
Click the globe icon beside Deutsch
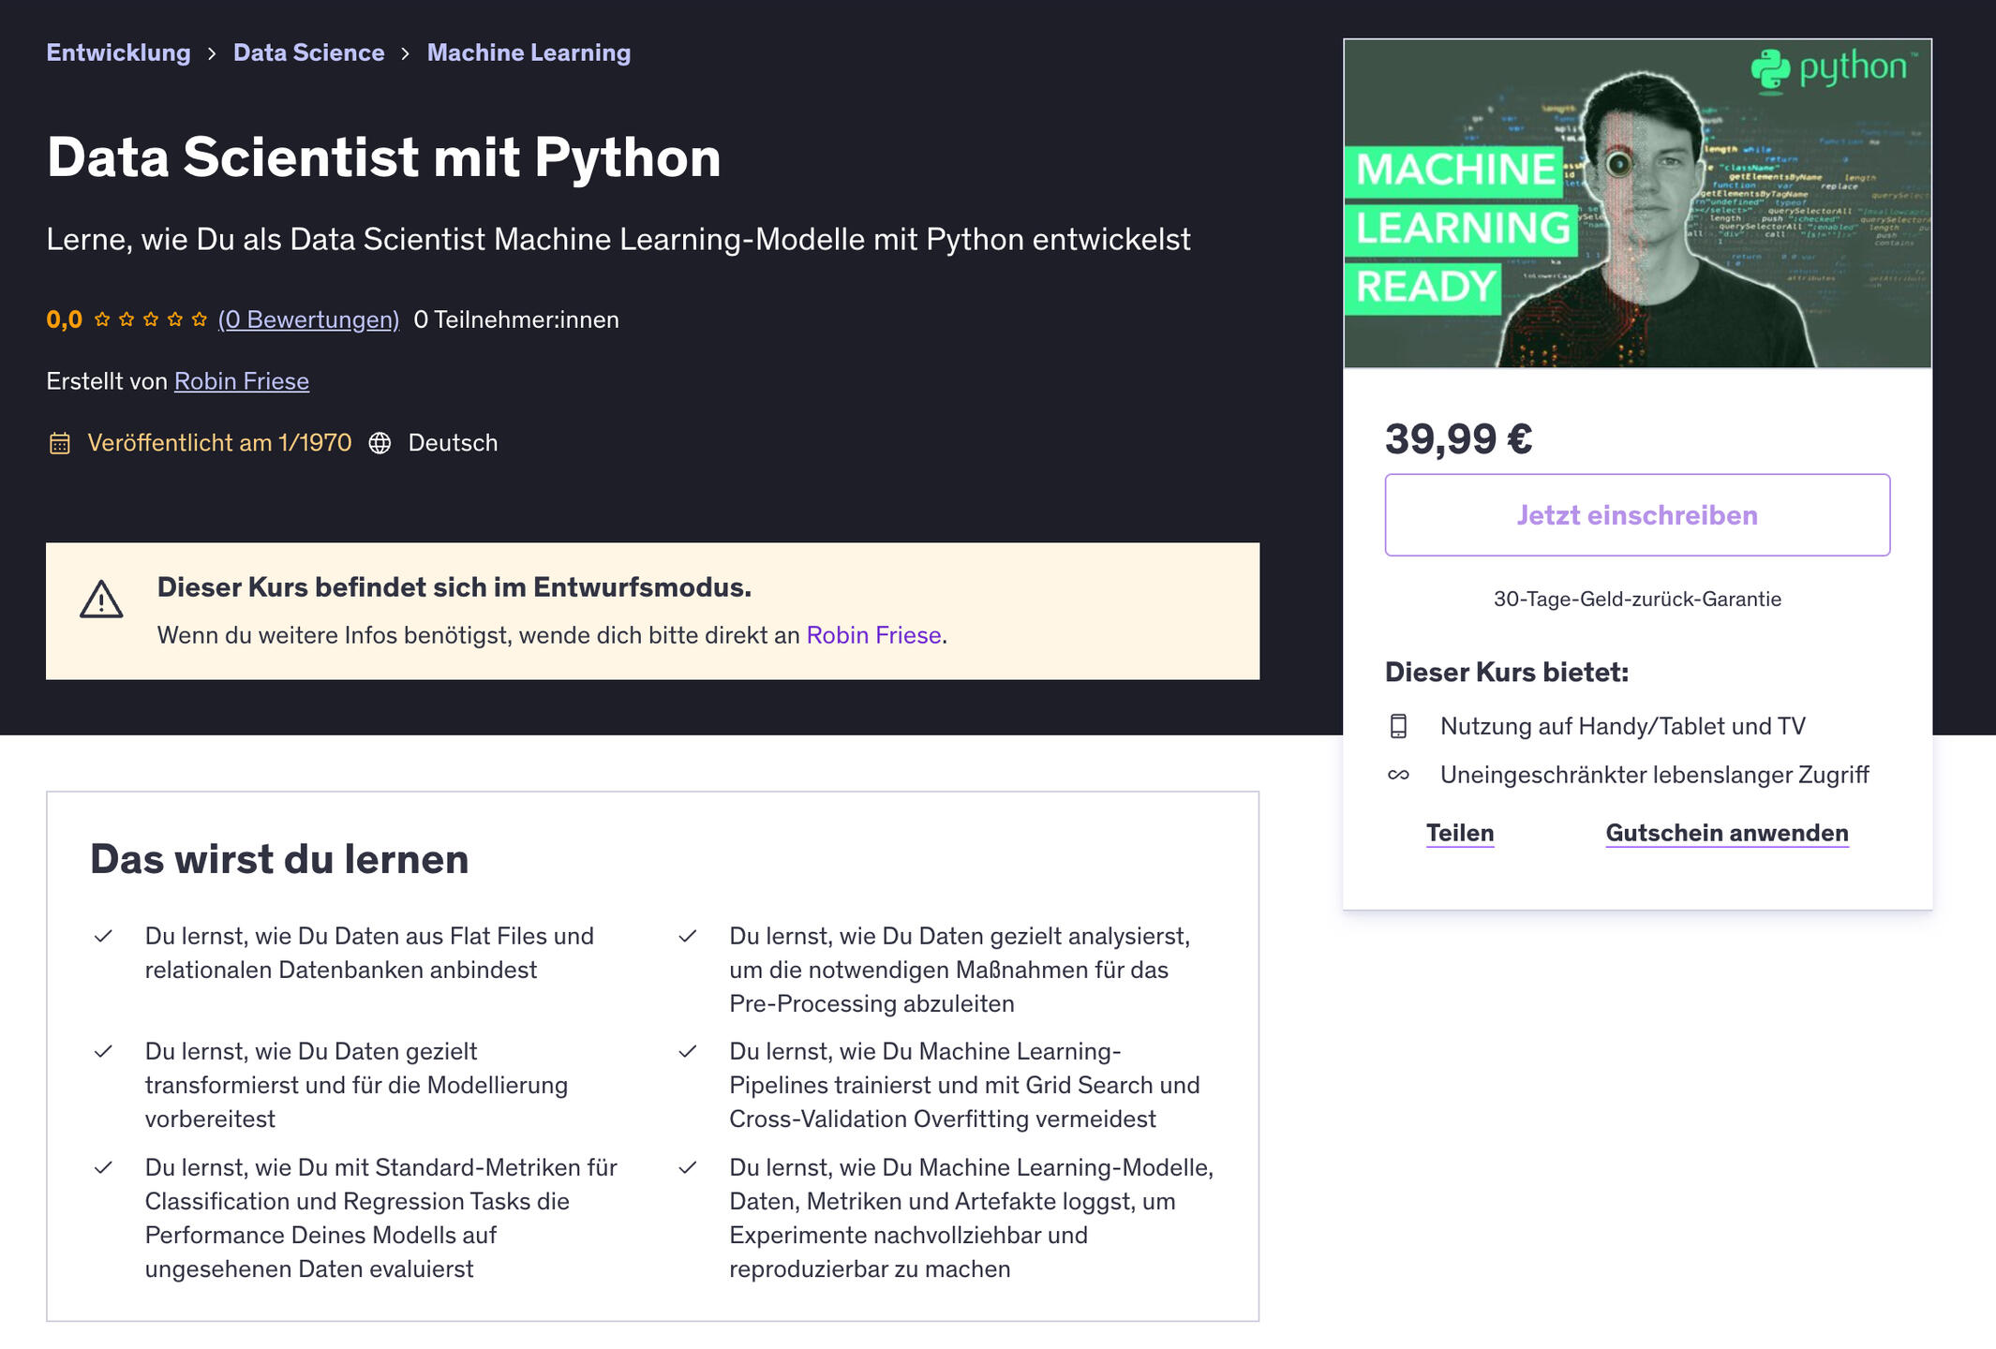tap(380, 442)
